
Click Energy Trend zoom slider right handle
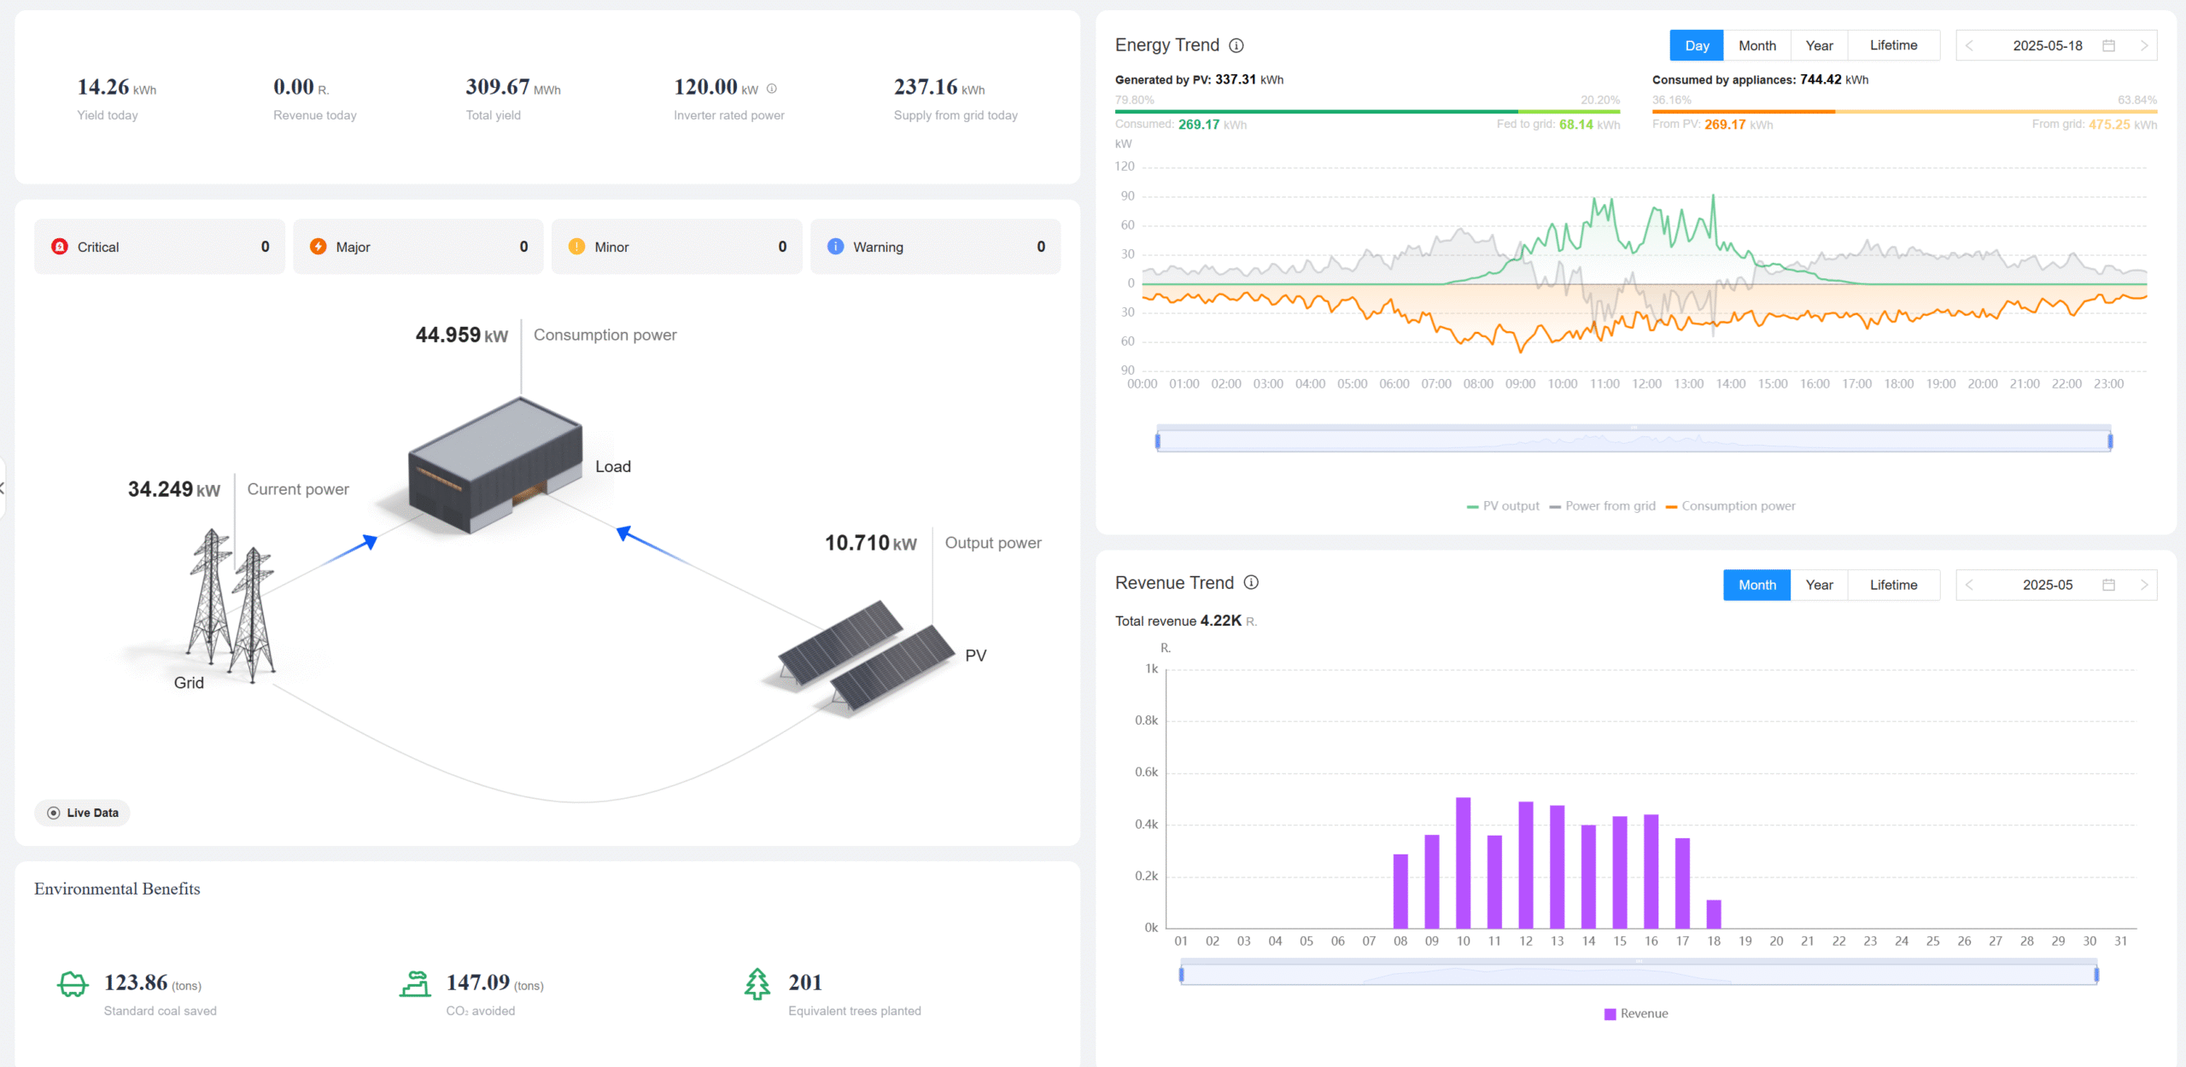(2110, 440)
